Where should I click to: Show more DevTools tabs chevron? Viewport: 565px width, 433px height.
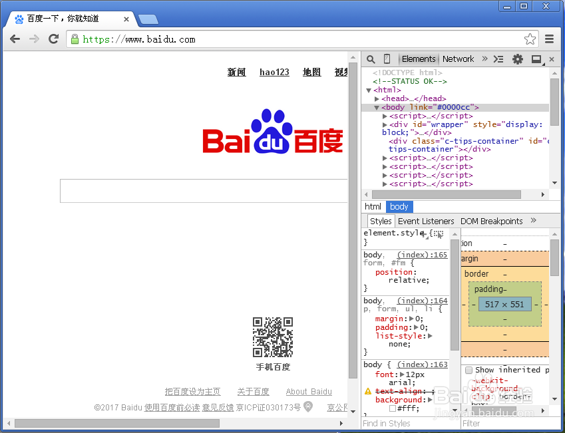point(484,59)
